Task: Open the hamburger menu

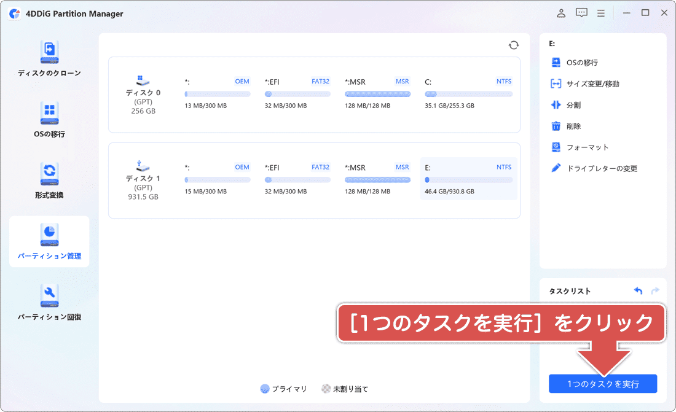Action: [x=601, y=12]
